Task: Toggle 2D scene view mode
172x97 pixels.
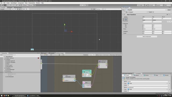Action: click(13, 9)
